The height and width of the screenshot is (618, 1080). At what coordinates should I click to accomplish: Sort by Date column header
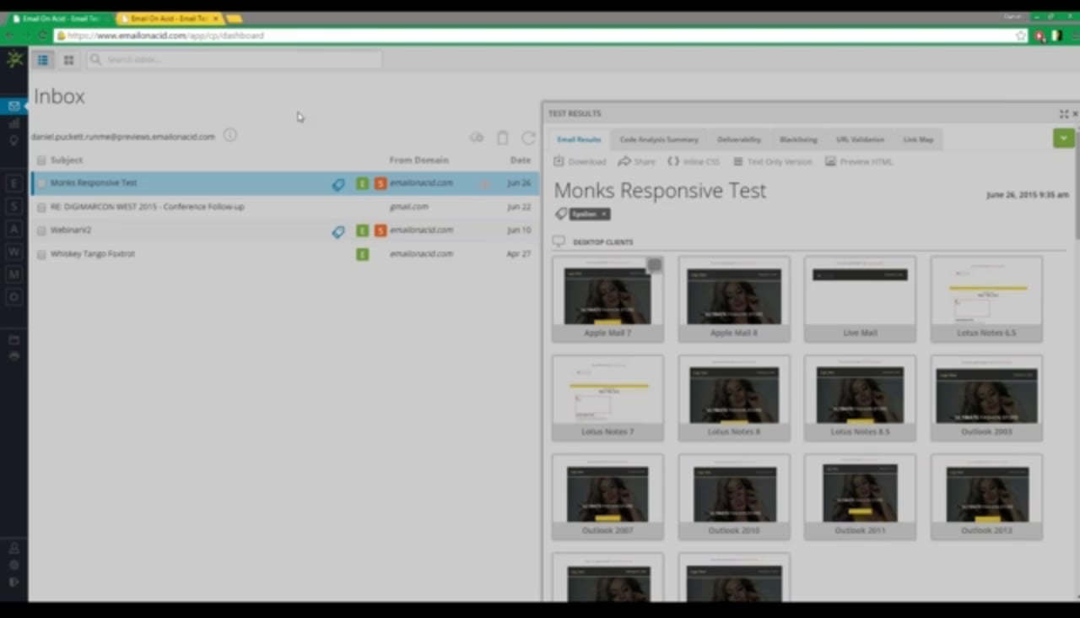coord(520,160)
